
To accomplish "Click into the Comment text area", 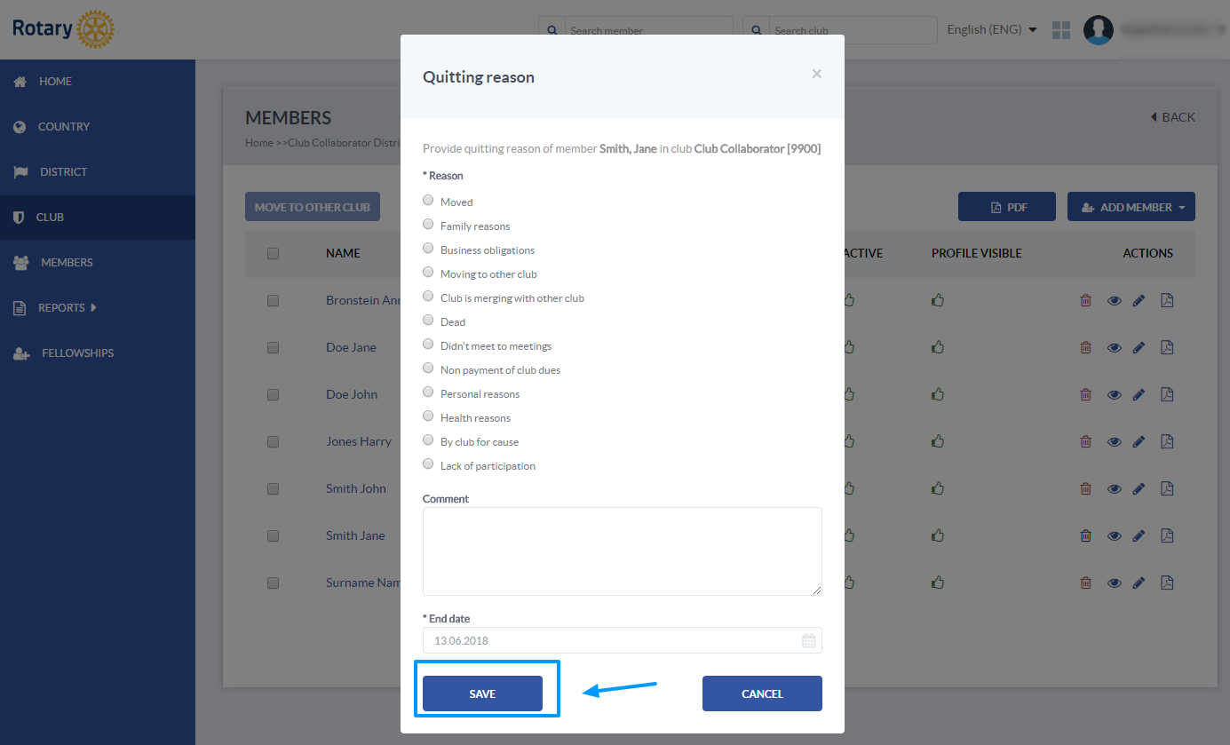I will [623, 551].
